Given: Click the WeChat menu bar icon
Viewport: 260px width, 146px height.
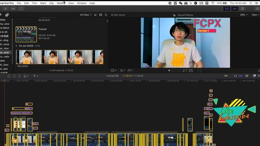Looking at the screenshot, I should pos(180,3).
